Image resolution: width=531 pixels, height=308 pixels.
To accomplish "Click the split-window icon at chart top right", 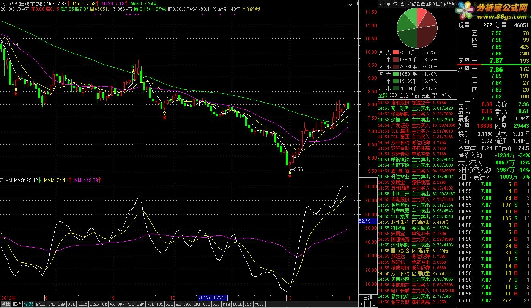I will (x=355, y=3).
